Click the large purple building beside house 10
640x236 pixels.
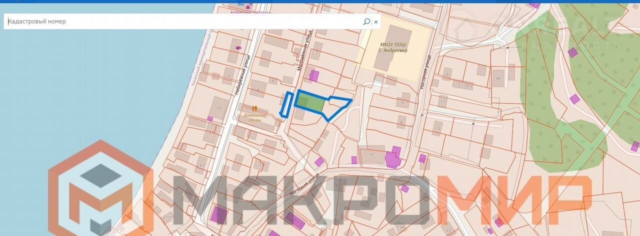click(x=392, y=159)
